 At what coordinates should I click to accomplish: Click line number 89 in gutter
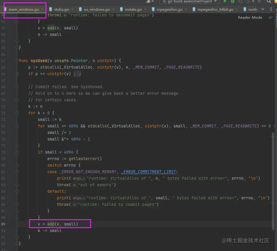3,224
